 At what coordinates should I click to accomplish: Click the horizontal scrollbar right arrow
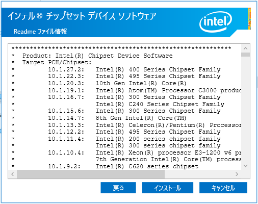click(x=237, y=174)
